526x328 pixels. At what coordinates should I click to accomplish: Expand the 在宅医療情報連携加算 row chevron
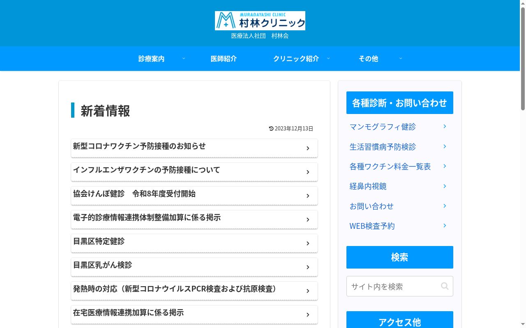point(308,315)
